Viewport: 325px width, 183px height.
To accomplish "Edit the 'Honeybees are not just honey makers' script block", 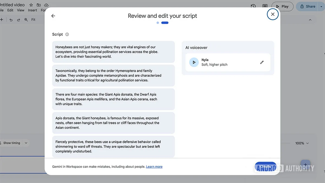I will [113, 52].
